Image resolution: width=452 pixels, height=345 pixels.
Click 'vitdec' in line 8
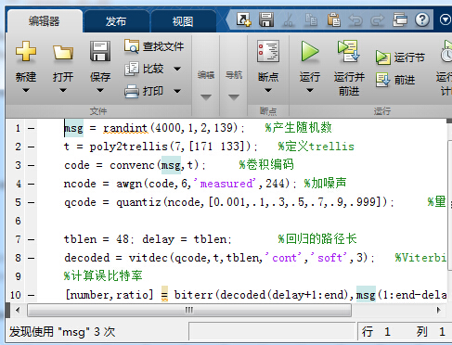click(149, 258)
